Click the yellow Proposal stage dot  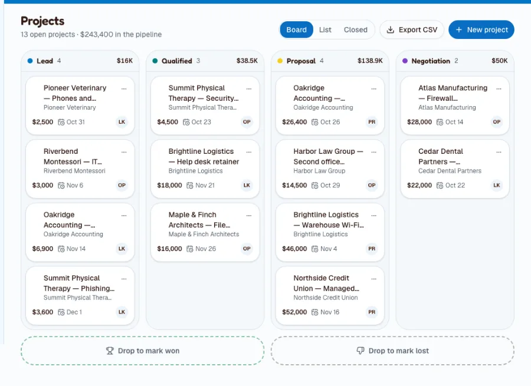(280, 61)
